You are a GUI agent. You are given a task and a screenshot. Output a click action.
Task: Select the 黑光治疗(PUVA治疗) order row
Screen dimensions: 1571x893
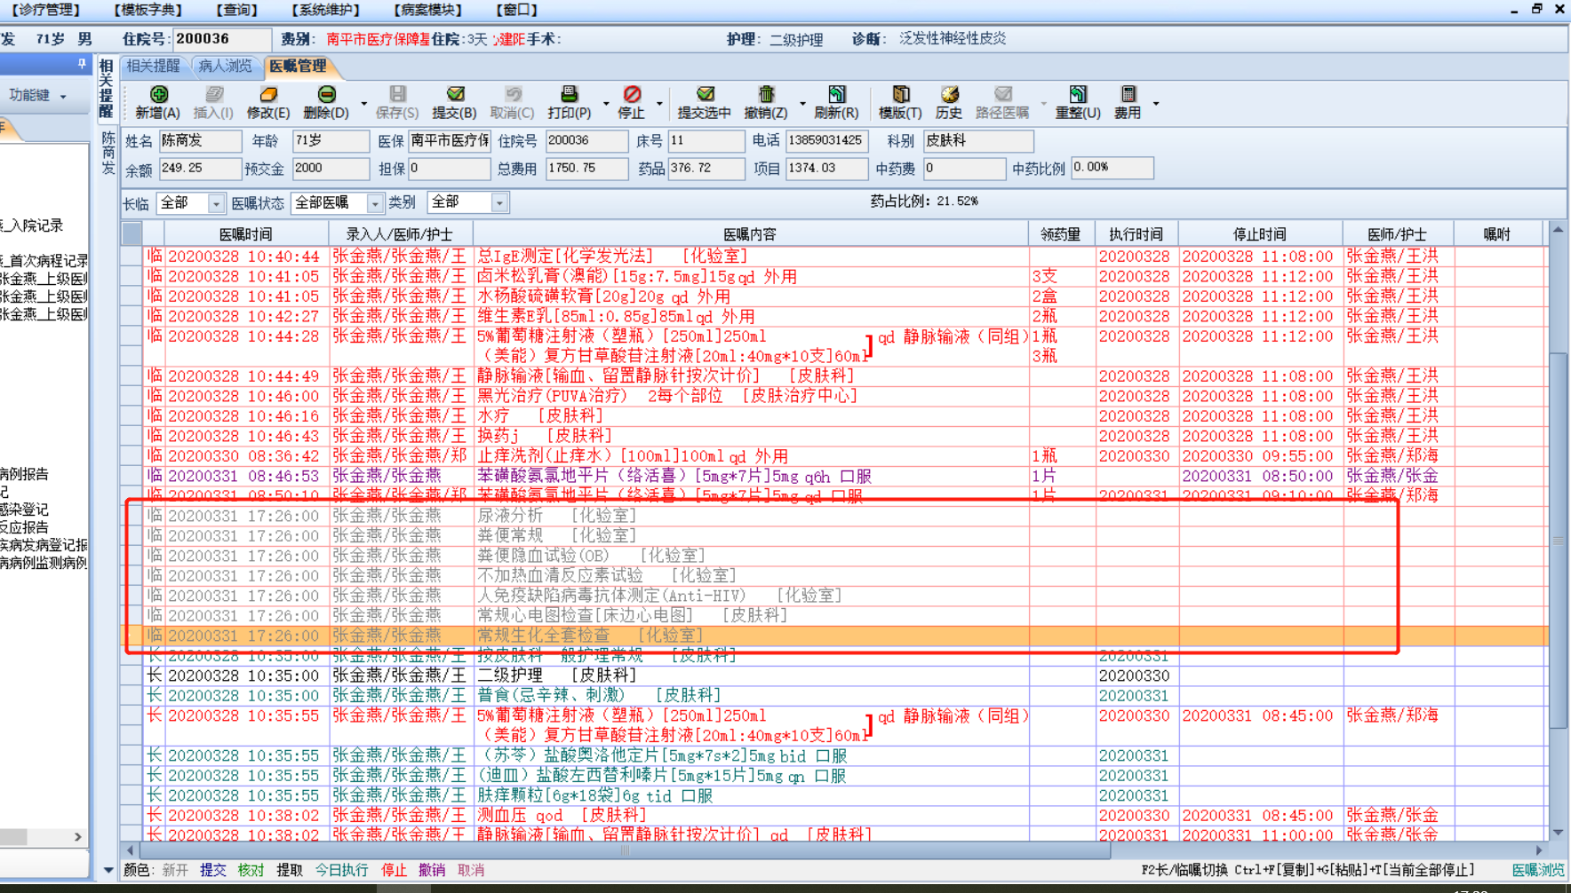(834, 396)
